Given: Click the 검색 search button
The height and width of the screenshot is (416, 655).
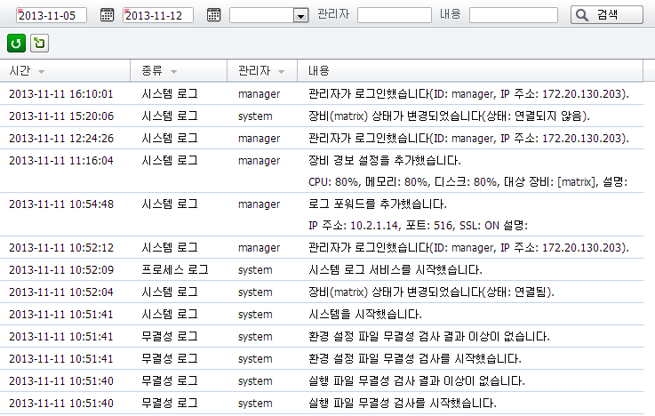Looking at the screenshot, I should tap(607, 15).
